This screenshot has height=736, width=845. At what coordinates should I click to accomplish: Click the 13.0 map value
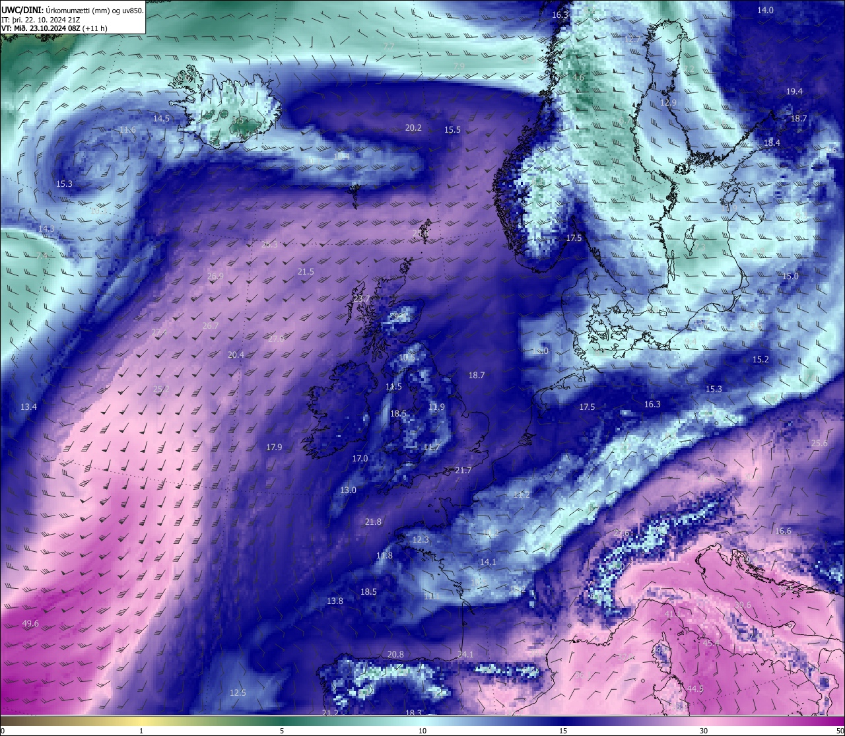[x=348, y=490]
